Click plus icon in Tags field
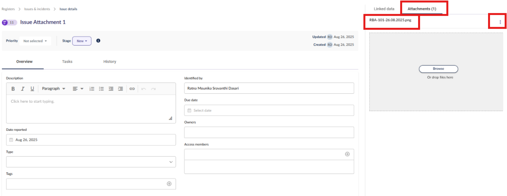The height and width of the screenshot is (196, 507). tap(169, 184)
